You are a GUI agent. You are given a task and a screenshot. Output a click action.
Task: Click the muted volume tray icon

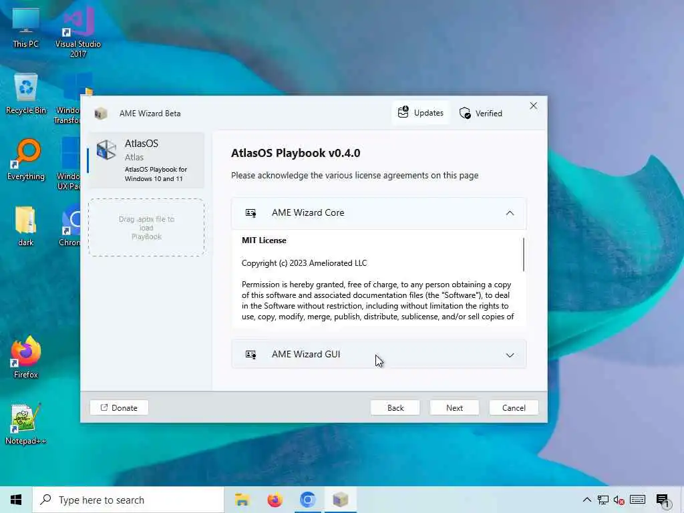(x=619, y=500)
